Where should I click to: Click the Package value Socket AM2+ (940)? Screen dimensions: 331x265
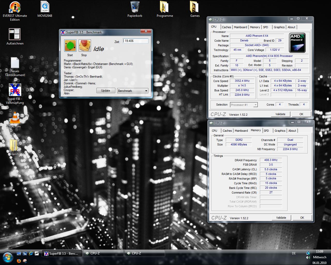pos(257,45)
